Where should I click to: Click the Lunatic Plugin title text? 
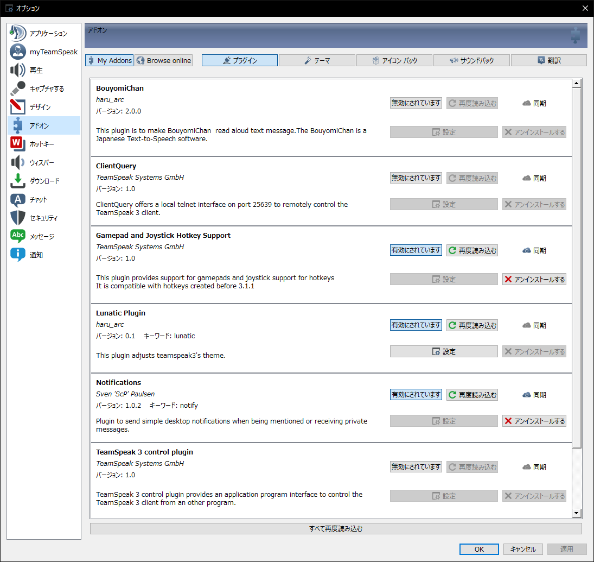120,313
